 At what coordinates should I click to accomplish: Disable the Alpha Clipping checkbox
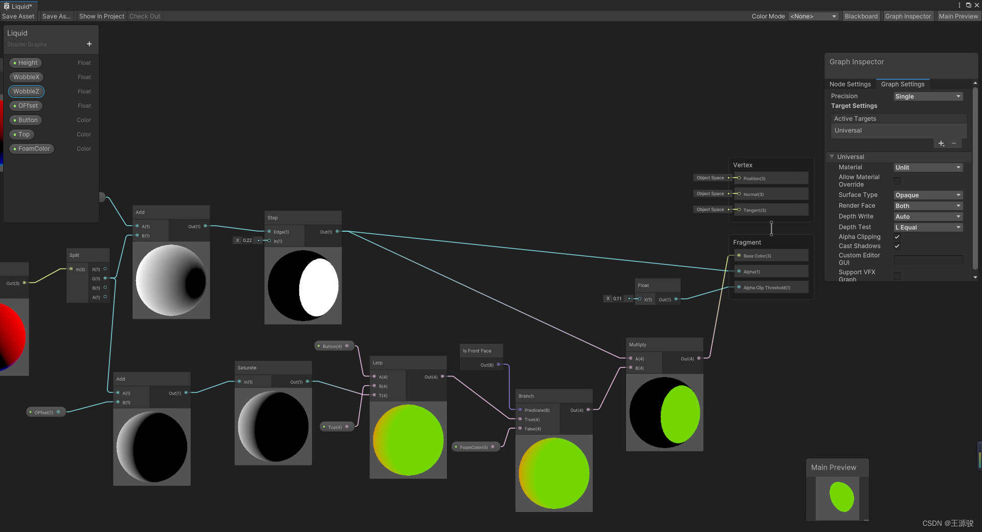point(897,237)
